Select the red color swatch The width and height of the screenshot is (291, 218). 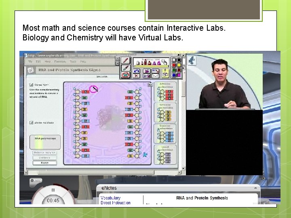[x=174, y=65]
